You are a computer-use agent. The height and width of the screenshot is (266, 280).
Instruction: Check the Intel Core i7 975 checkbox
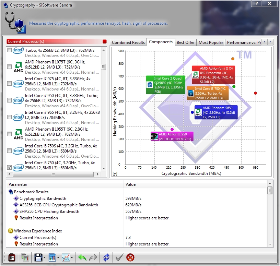click(10, 84)
